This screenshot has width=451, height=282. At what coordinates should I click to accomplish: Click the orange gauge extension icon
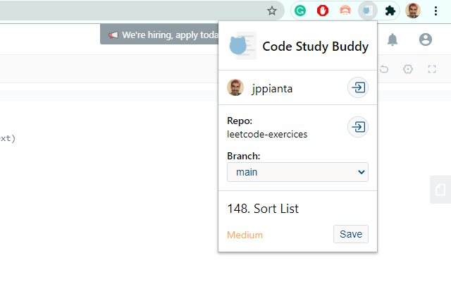click(x=345, y=11)
